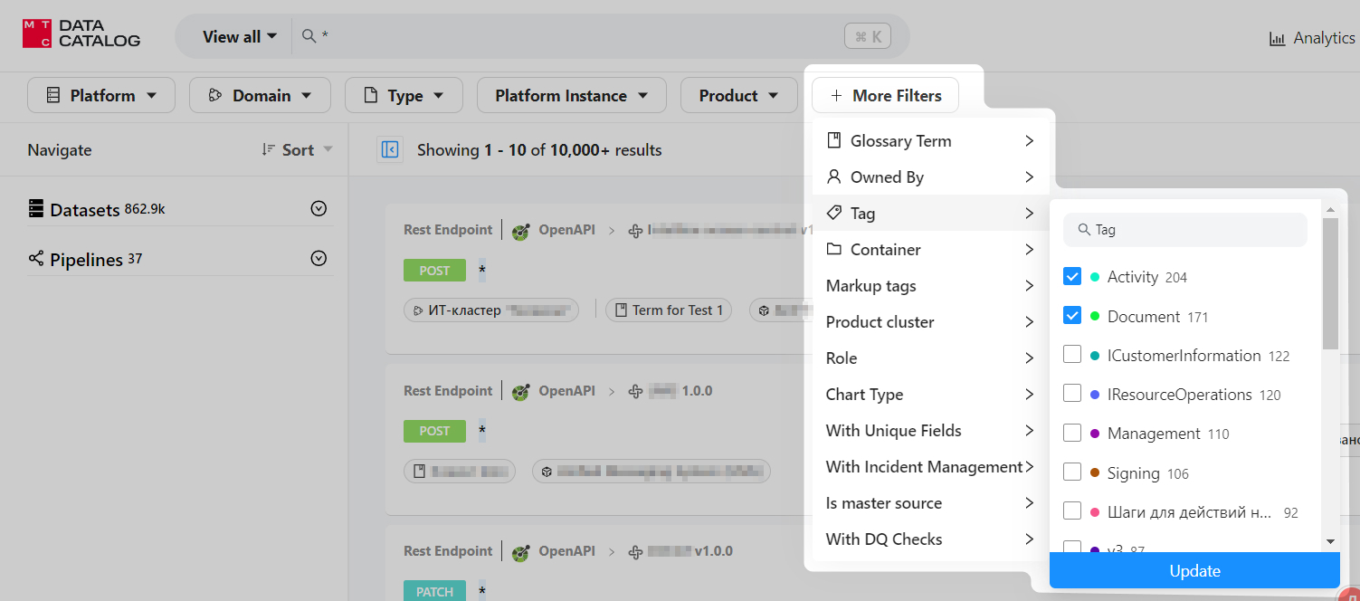The image size is (1360, 601).
Task: Click the Tag search input field
Action: (x=1185, y=229)
